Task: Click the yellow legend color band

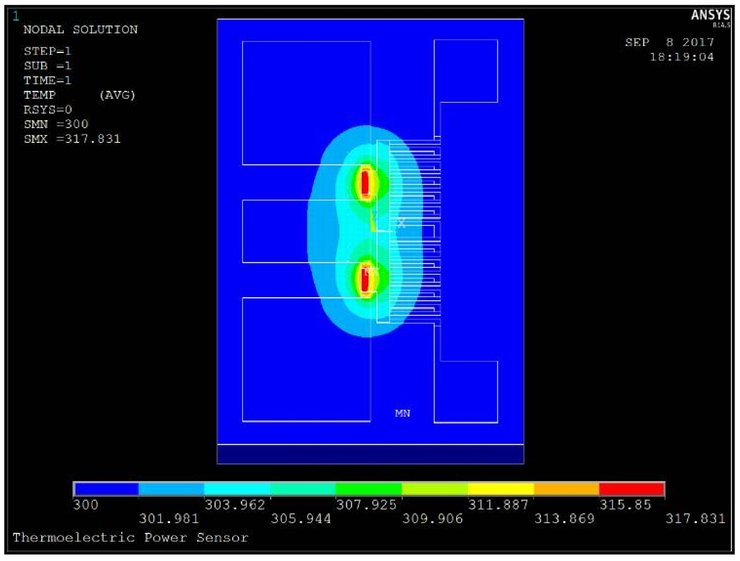Action: coord(501,489)
